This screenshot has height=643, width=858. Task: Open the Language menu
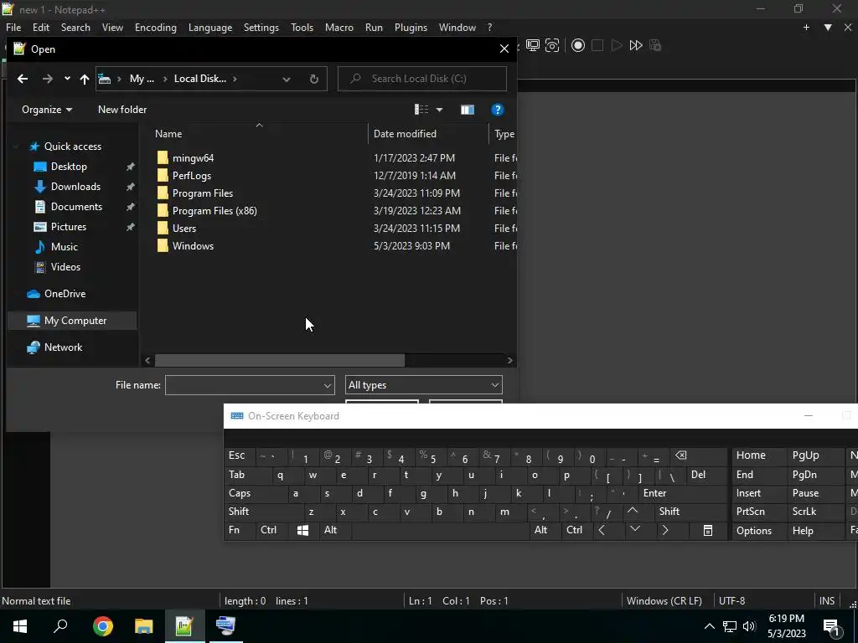pyautogui.click(x=210, y=28)
